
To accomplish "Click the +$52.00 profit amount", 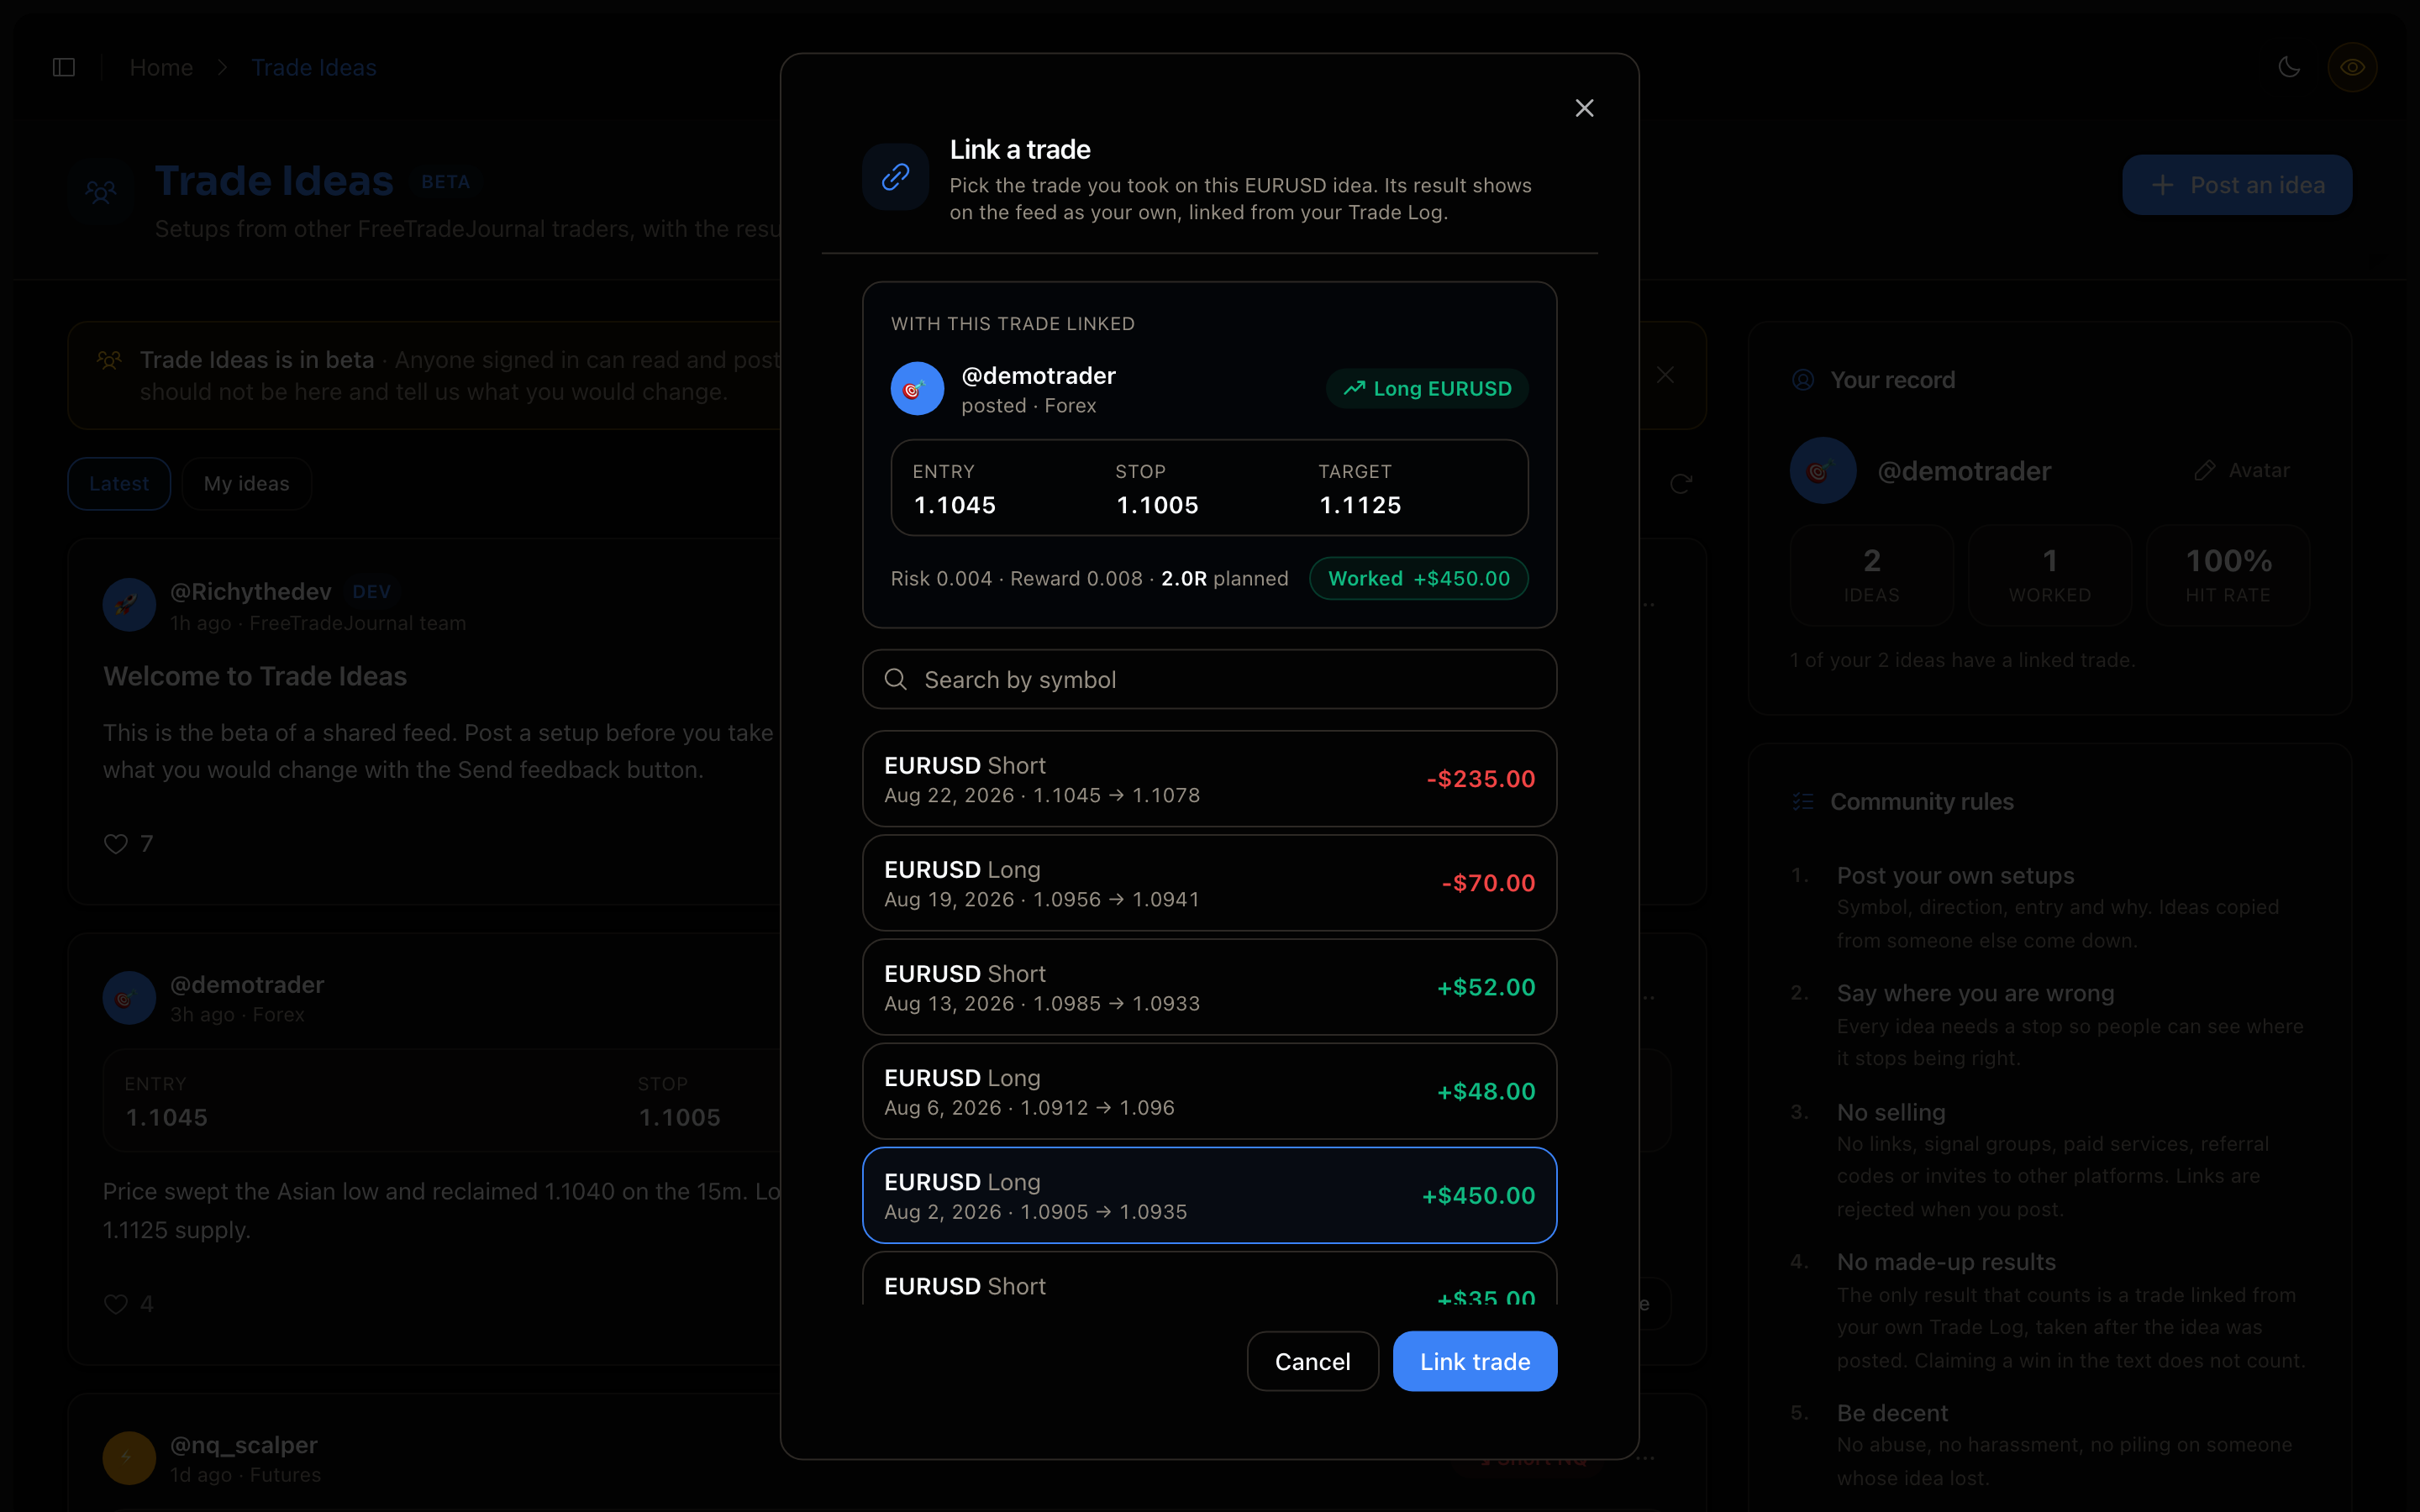I will pyautogui.click(x=1486, y=987).
